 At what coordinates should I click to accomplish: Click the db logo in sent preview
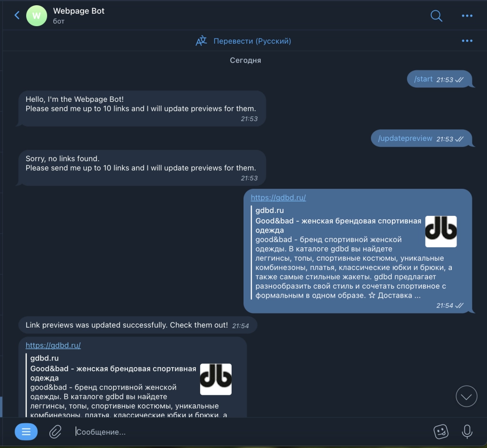pos(441,232)
